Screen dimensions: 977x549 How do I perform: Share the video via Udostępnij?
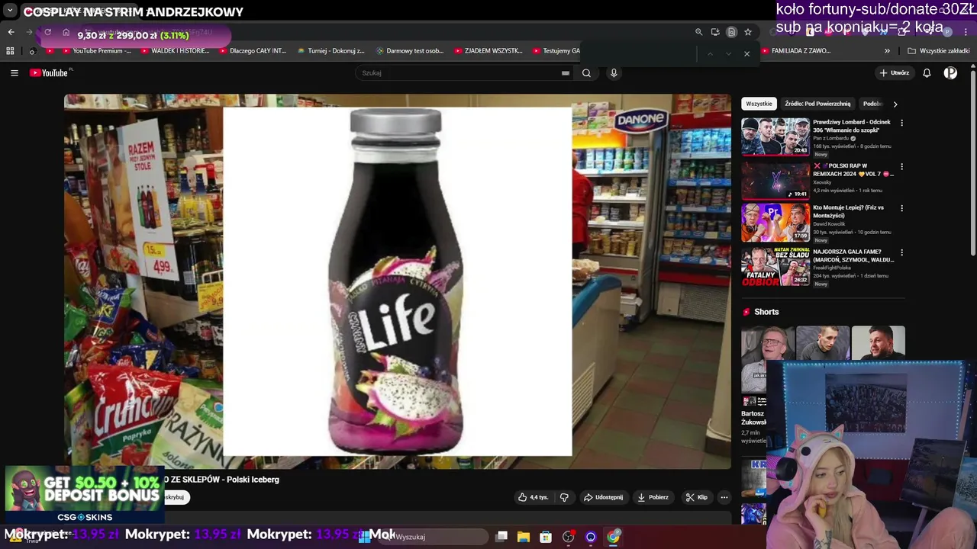pyautogui.click(x=604, y=497)
